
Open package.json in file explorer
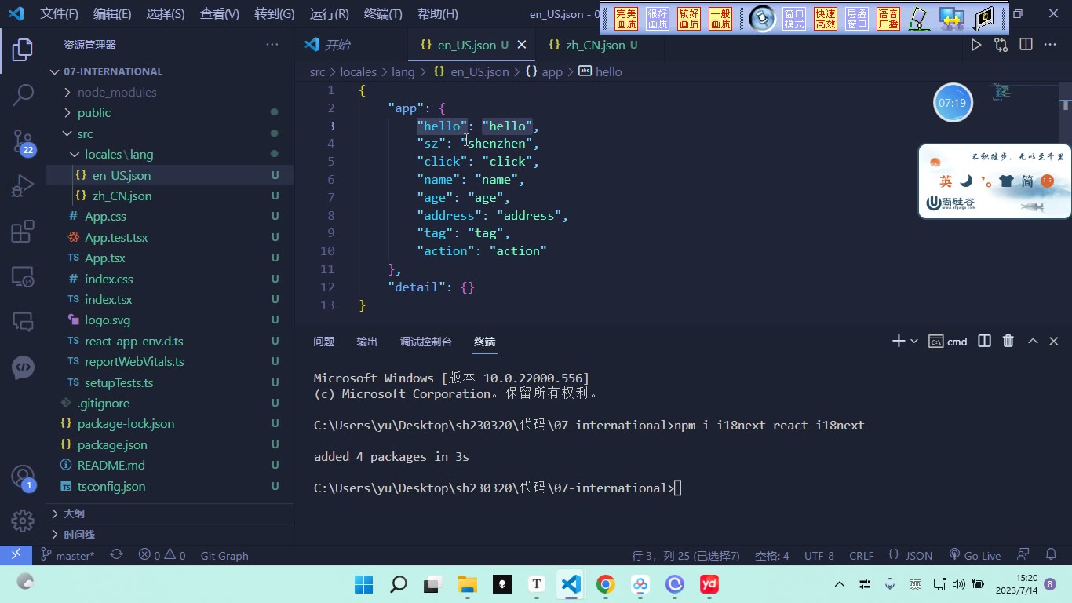tap(112, 444)
